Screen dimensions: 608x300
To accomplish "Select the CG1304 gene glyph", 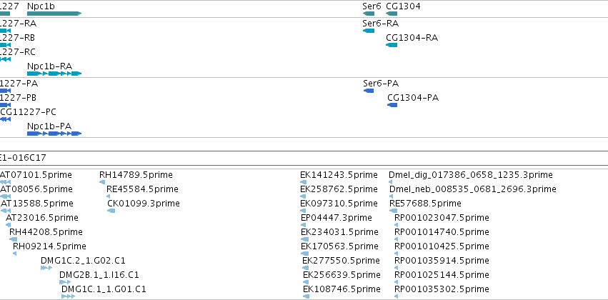I will click(392, 14).
